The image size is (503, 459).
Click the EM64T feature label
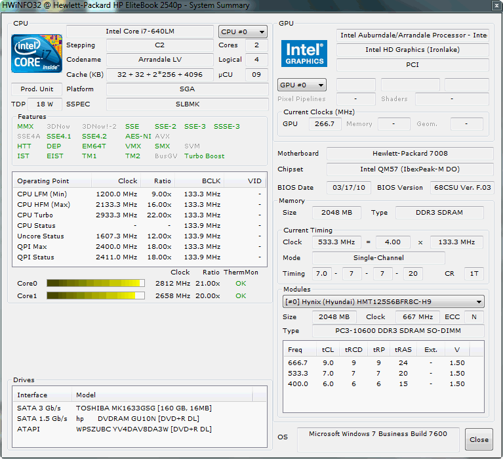point(94,146)
